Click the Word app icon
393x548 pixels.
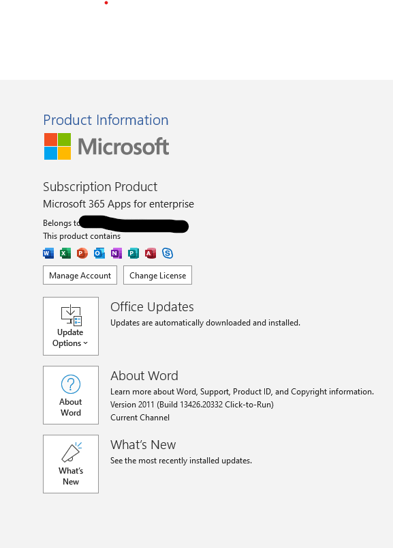click(x=48, y=253)
